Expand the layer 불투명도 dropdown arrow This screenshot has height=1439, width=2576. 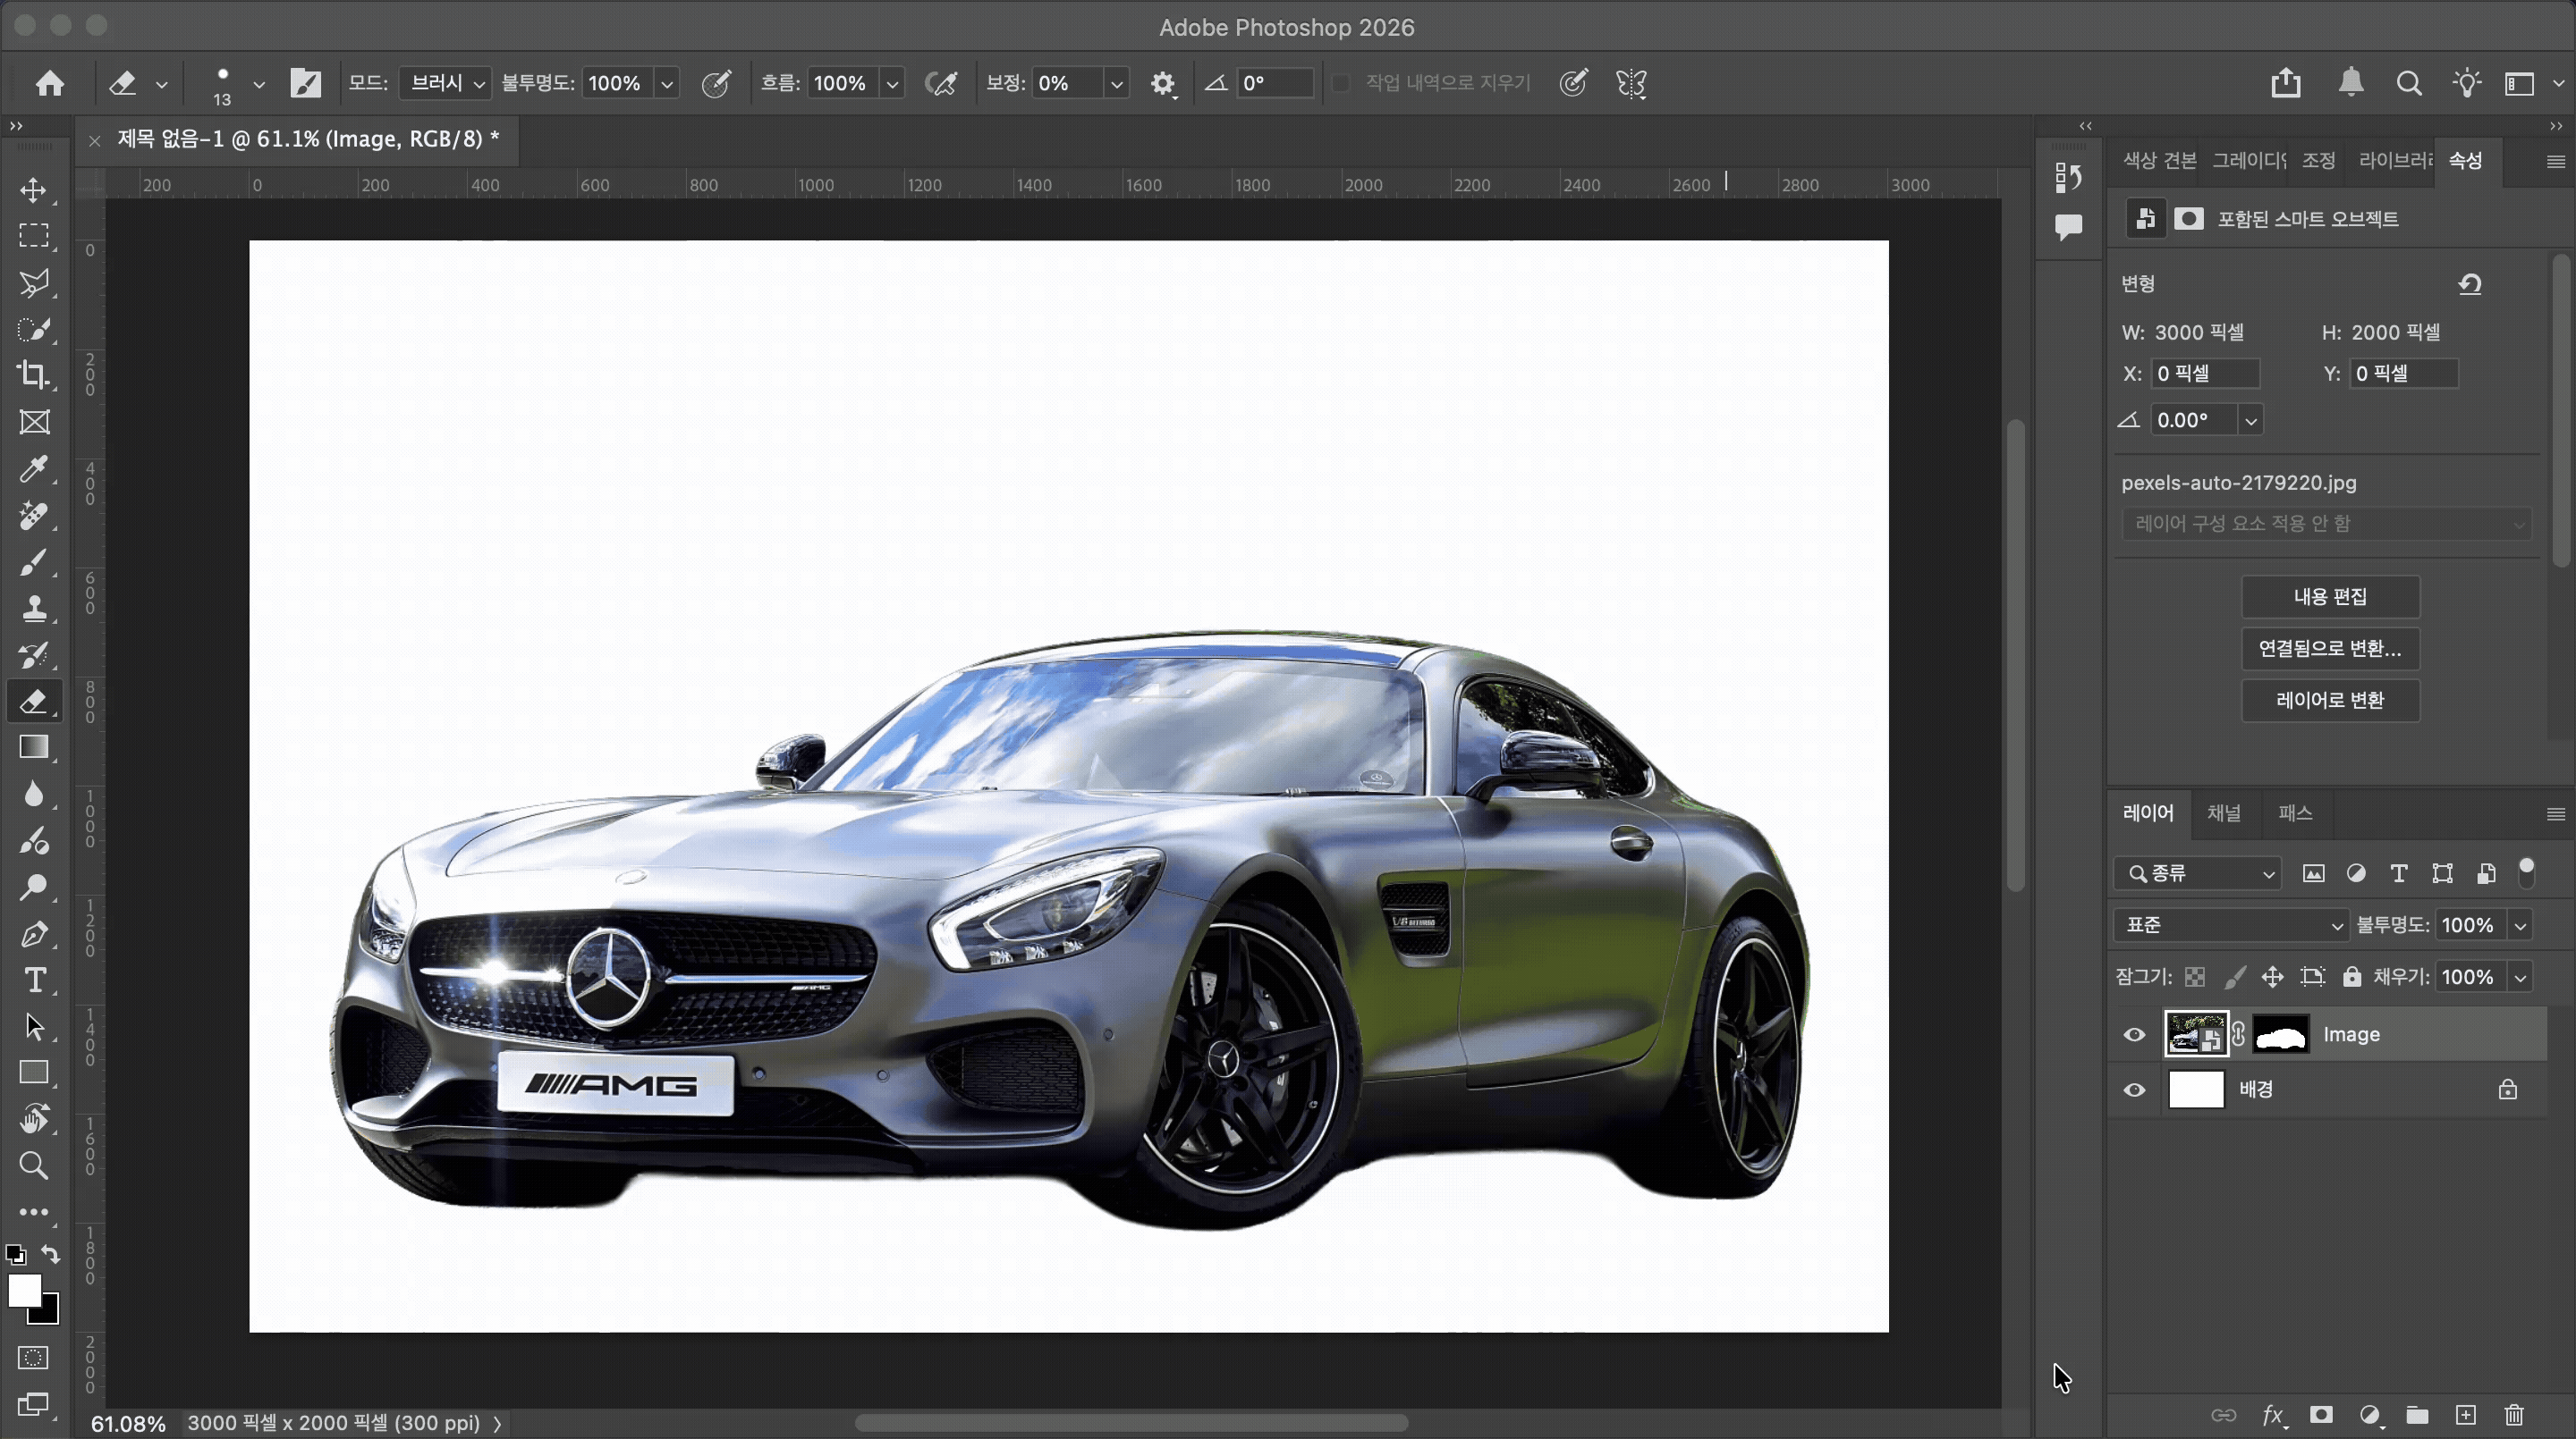click(2521, 925)
